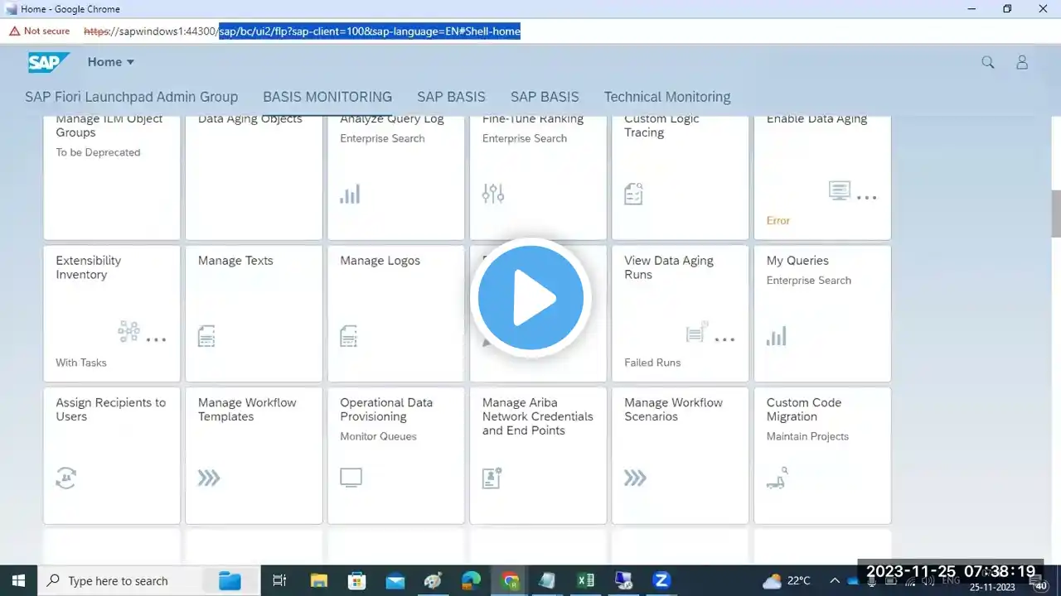Open the Manage Texts tile title
The height and width of the screenshot is (596, 1061).
click(235, 261)
